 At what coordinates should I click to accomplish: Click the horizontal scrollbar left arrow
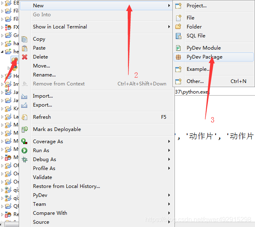[1, 225]
